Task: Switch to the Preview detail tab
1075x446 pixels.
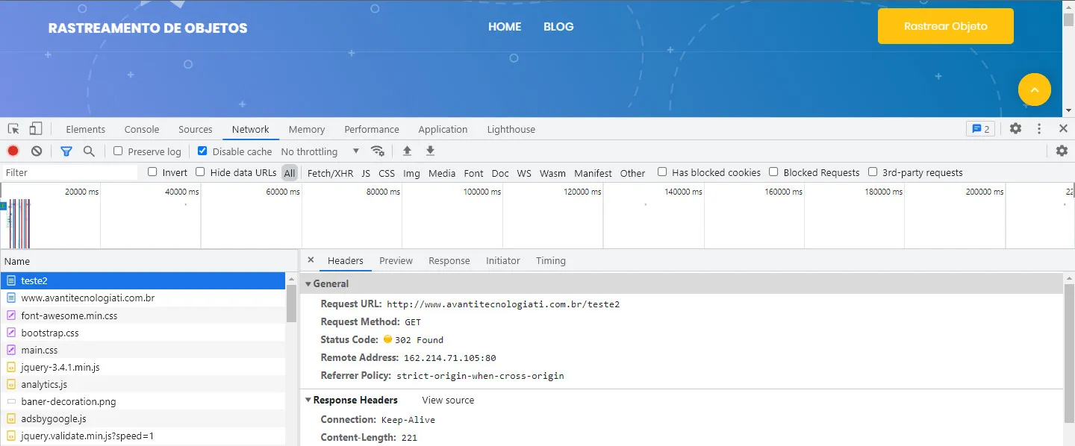Action: [x=396, y=260]
